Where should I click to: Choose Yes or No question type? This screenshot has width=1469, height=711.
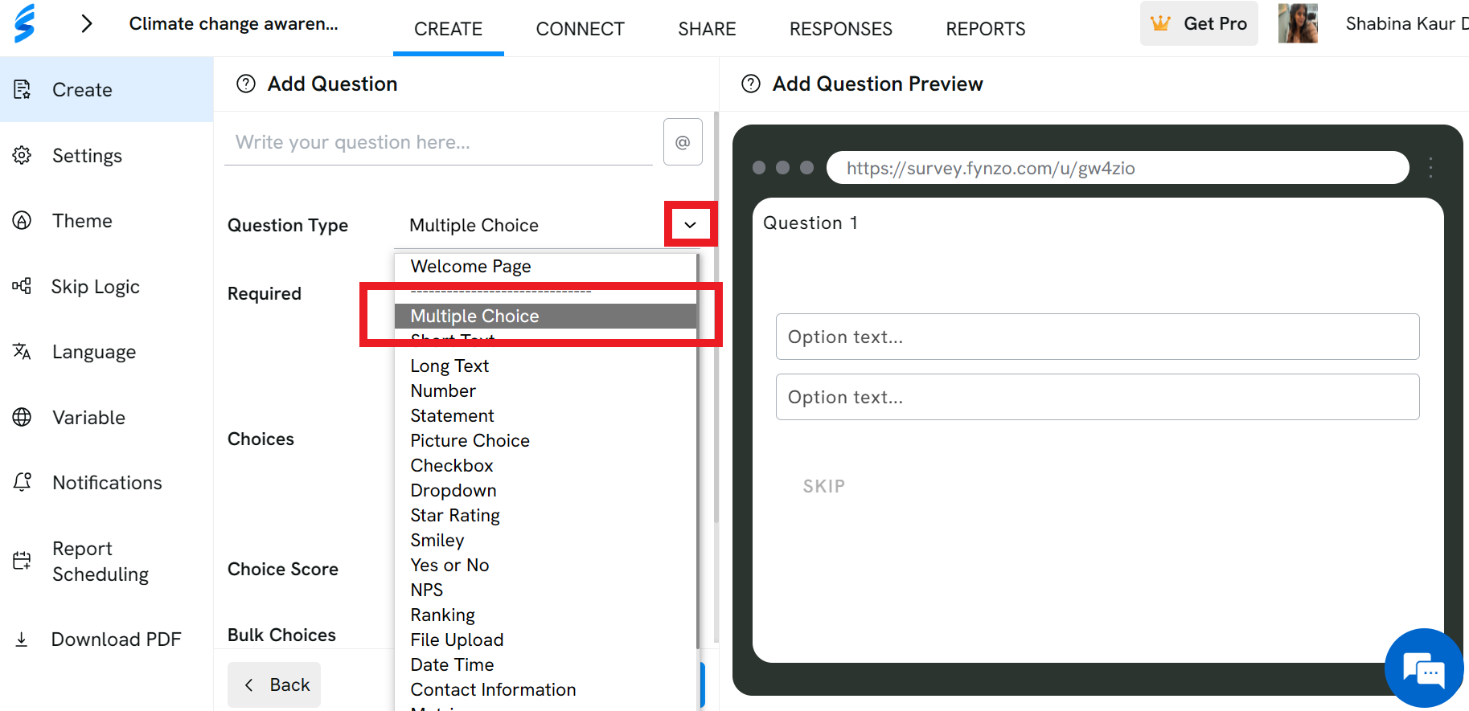click(449, 565)
